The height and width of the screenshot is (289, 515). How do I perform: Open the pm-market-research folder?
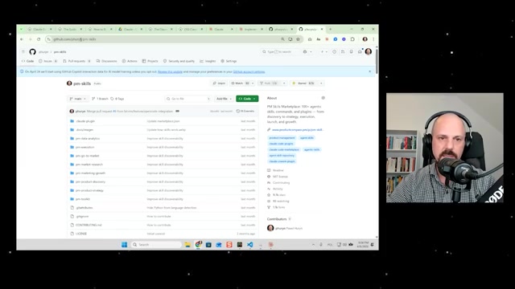pyautogui.click(x=89, y=165)
